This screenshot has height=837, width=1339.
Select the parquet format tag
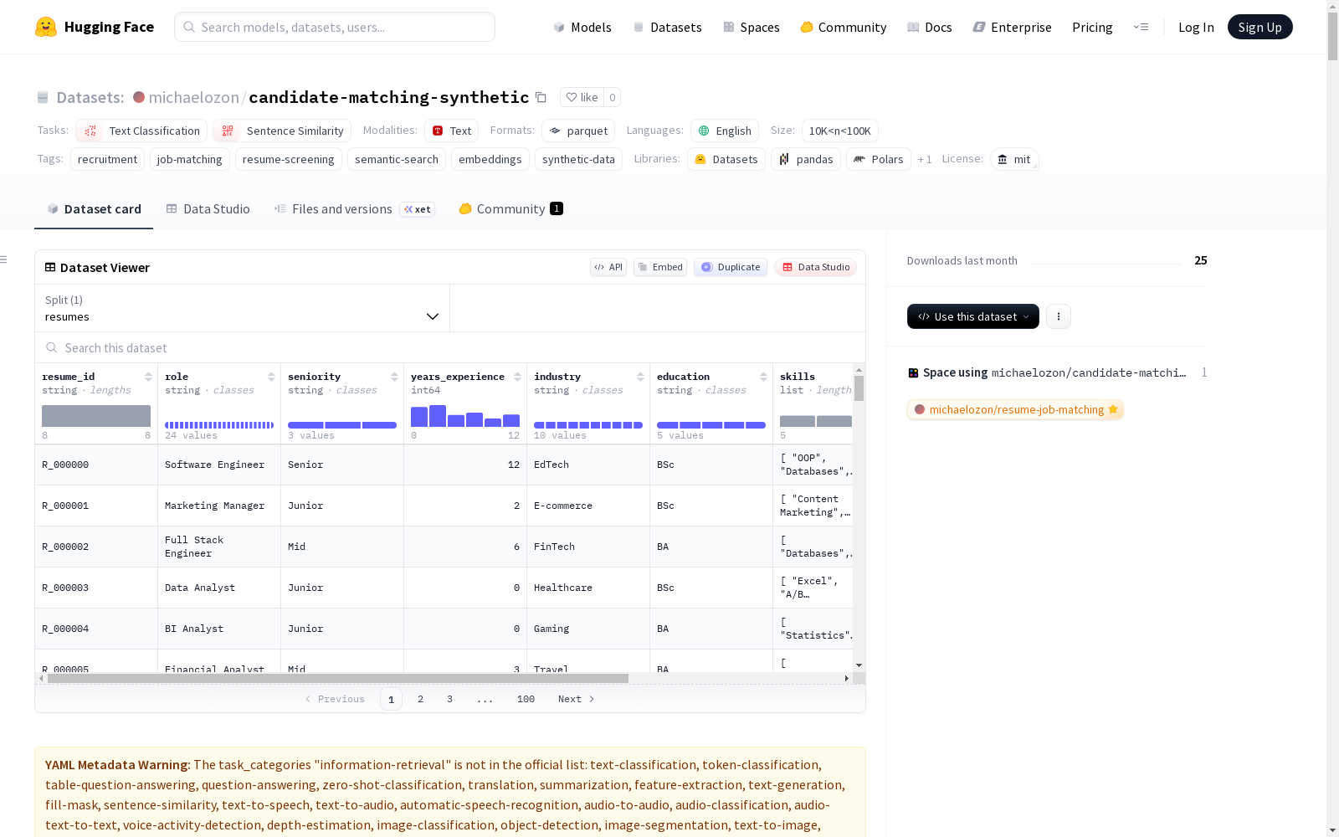coord(578,131)
